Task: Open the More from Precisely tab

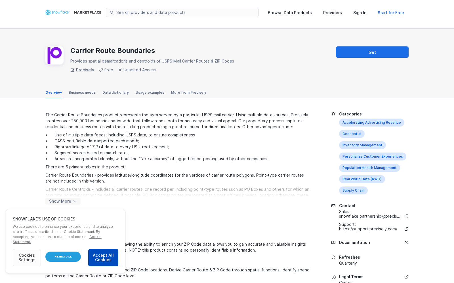Action: point(189,93)
